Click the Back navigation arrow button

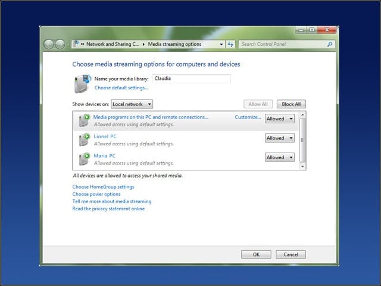(49, 44)
